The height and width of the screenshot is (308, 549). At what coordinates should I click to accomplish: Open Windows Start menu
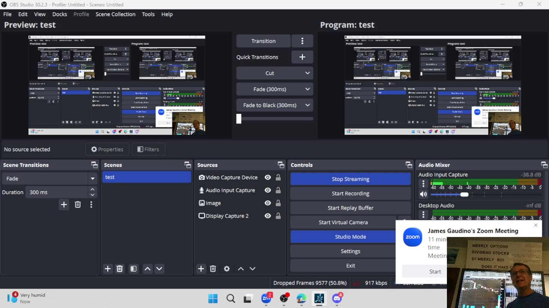pos(213,299)
